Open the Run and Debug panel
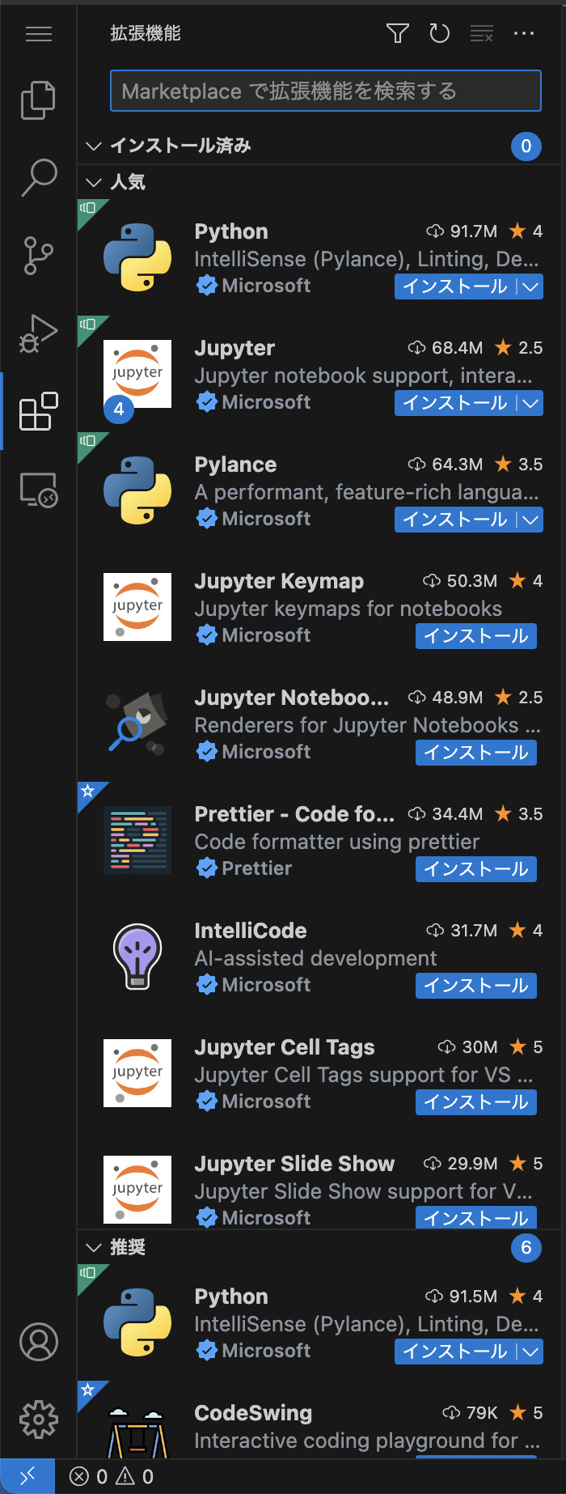The image size is (566, 1494). (38, 332)
